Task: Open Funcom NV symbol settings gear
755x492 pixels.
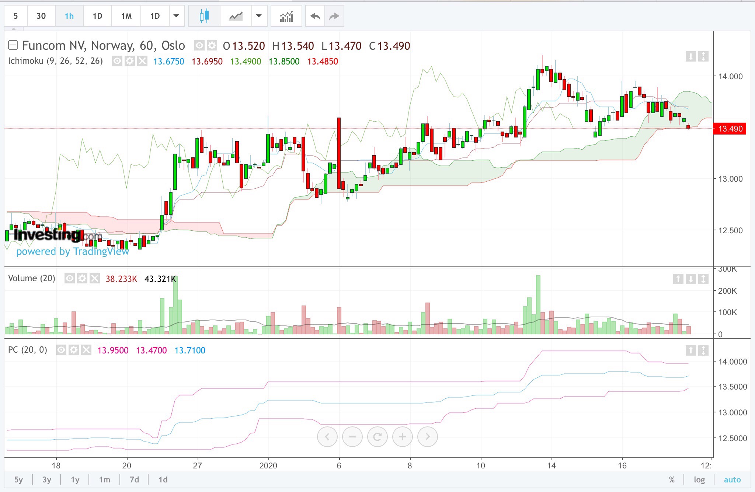Action: point(212,46)
